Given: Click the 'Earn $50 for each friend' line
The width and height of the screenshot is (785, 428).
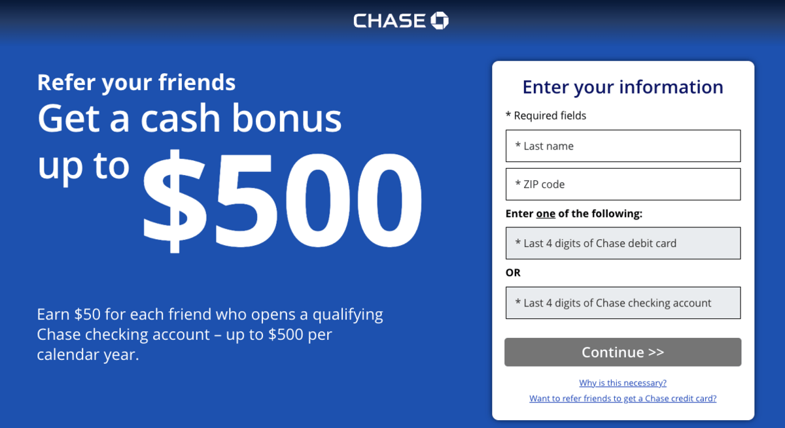Looking at the screenshot, I should click(x=210, y=314).
